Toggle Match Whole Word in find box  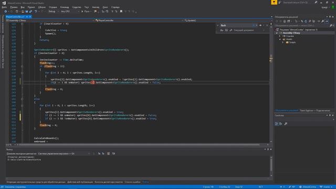[x=226, y=30]
